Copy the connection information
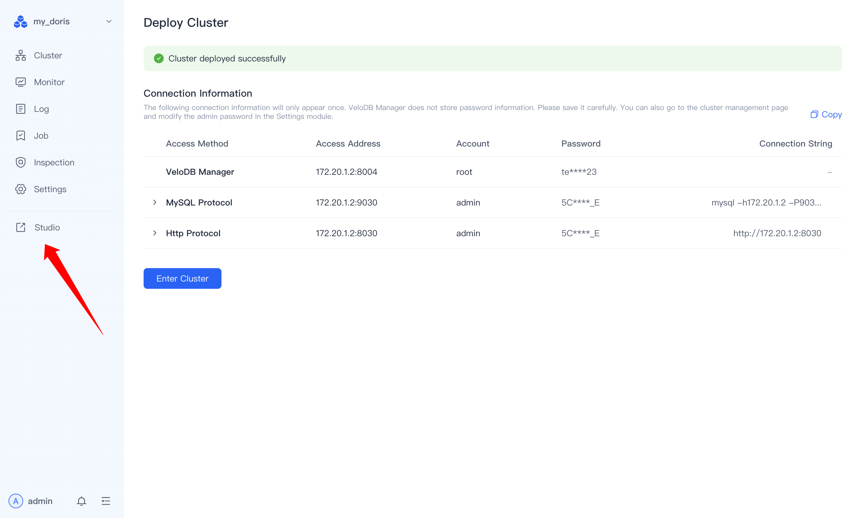The image size is (861, 518). 826,115
